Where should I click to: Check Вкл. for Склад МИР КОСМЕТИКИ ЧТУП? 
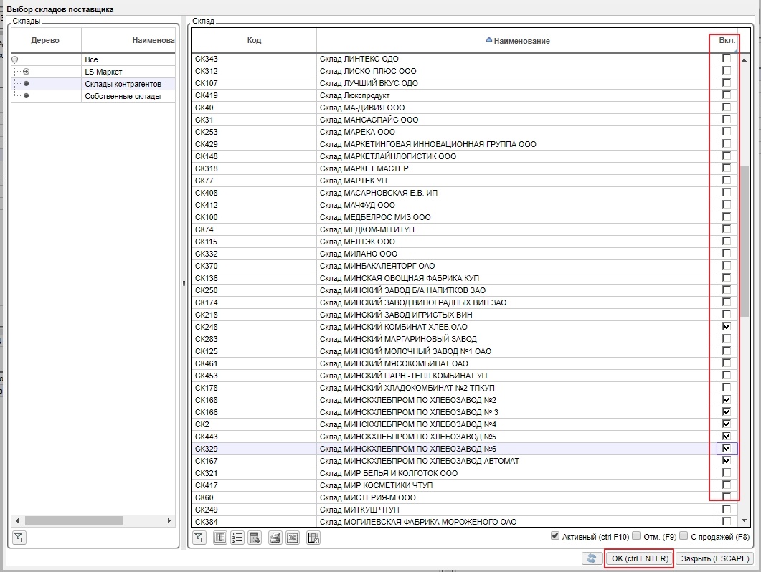727,485
